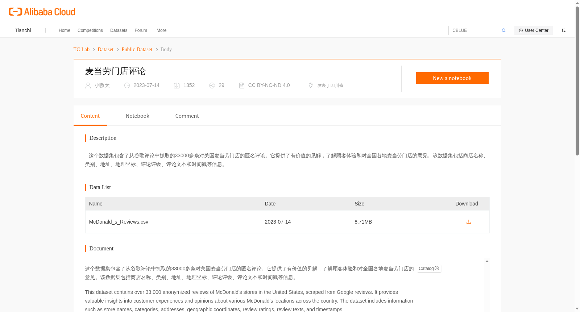The height and width of the screenshot is (312, 580).
Task: Open the User Center button
Action: click(x=534, y=30)
